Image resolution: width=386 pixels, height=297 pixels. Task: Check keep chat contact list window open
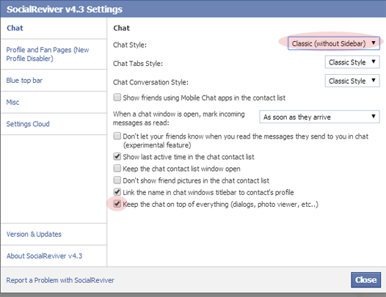117,169
